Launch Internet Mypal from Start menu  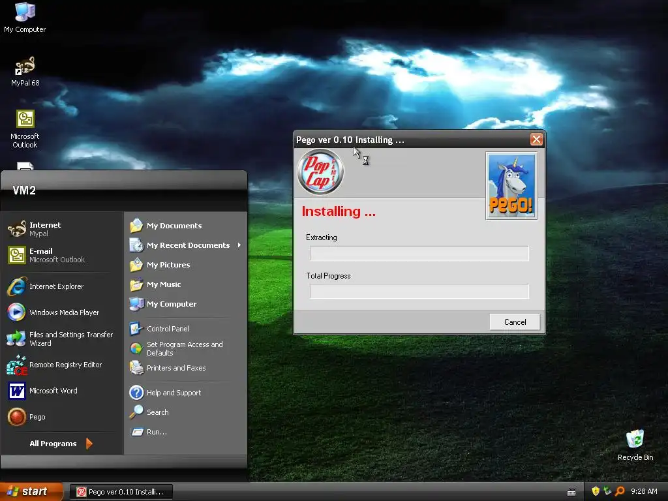[62, 229]
